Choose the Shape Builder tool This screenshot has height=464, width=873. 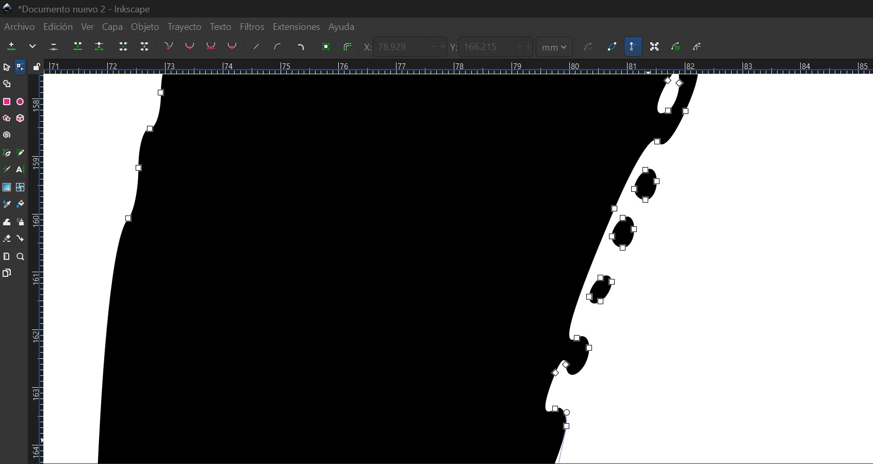(7, 84)
